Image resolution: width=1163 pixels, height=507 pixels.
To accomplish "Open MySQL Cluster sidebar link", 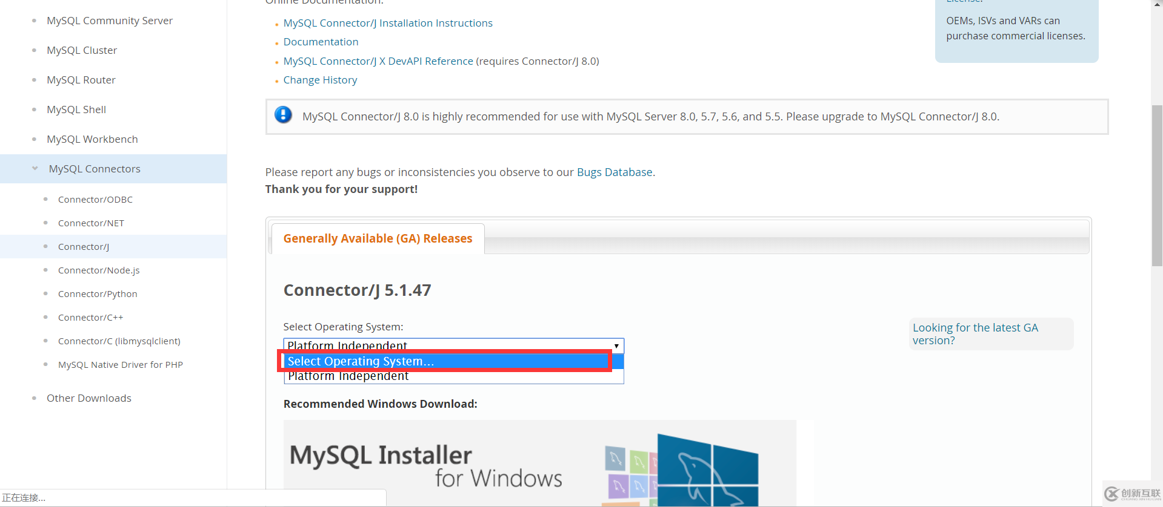I will click(82, 50).
